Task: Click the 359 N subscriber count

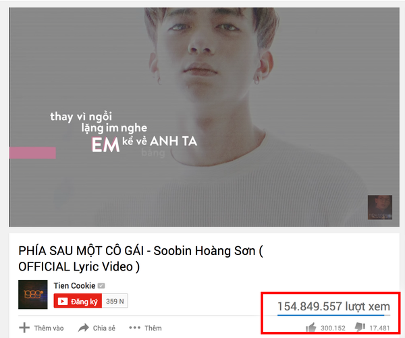Action: tap(115, 301)
